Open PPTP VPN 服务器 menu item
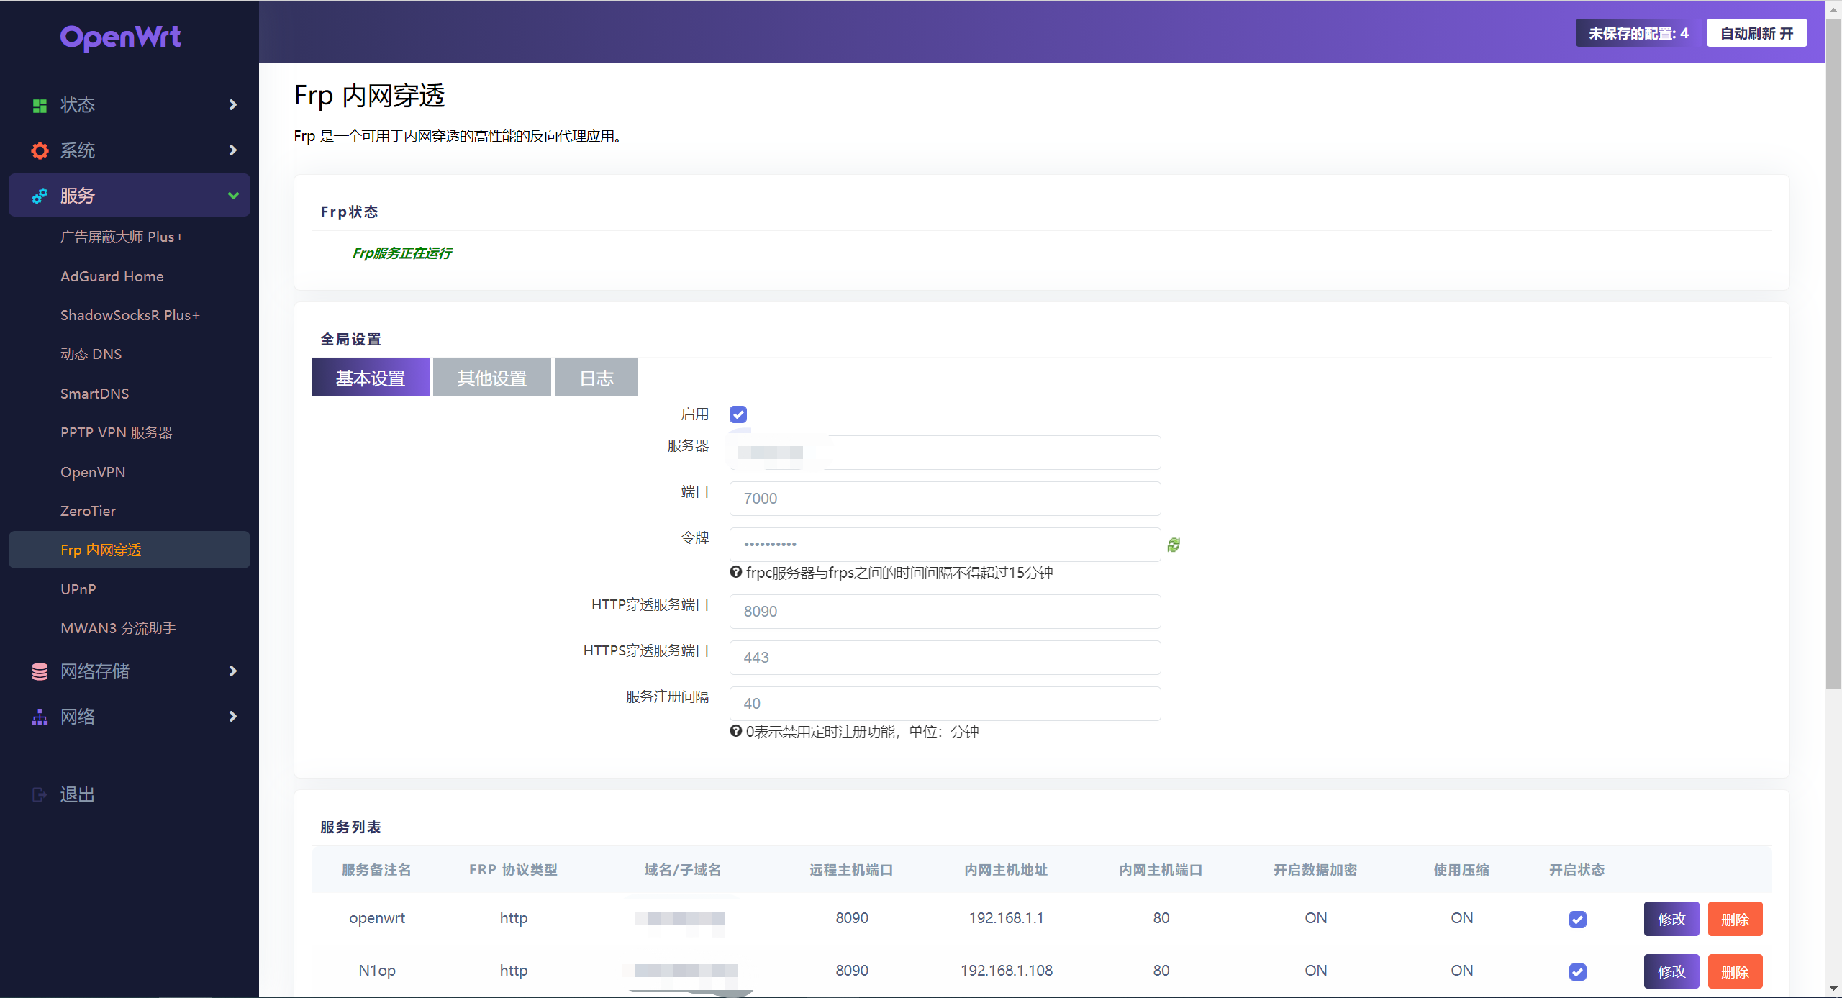Image resolution: width=1842 pixels, height=998 pixels. coord(117,432)
